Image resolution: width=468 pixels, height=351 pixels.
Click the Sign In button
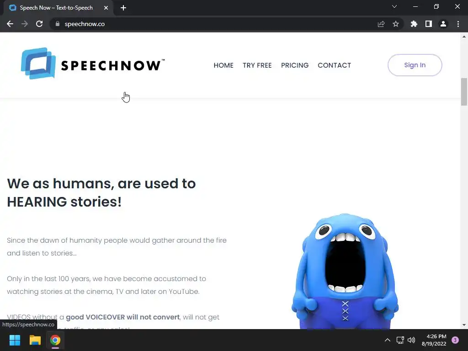point(415,65)
